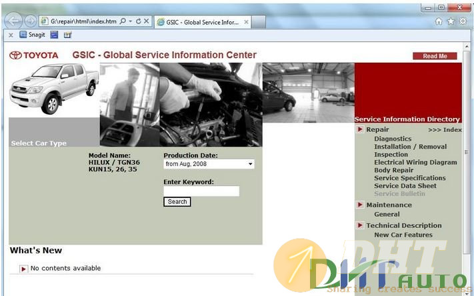
Task: Click the greyed Service Bulletin entry
Action: tap(399, 194)
